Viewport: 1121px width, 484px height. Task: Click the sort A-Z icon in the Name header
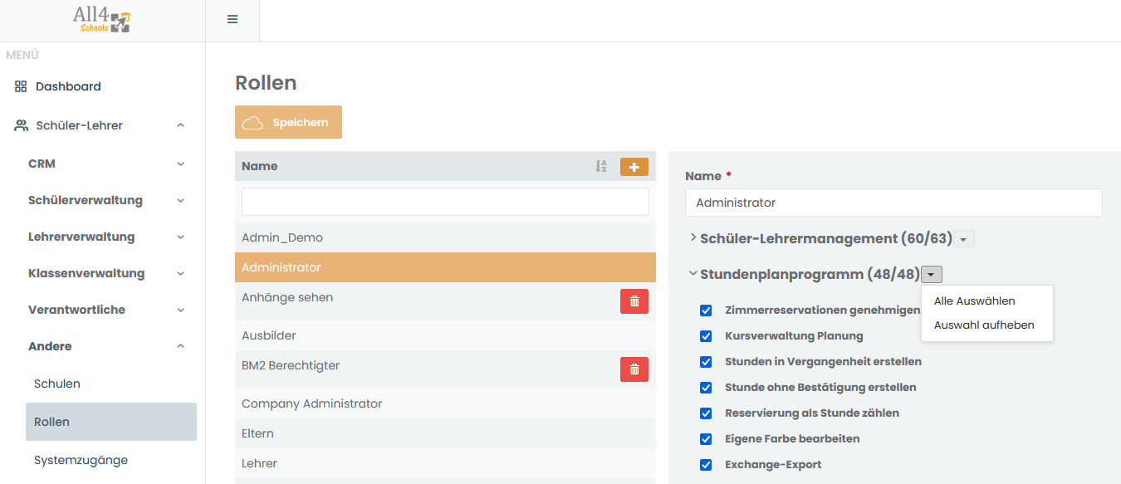click(x=601, y=166)
